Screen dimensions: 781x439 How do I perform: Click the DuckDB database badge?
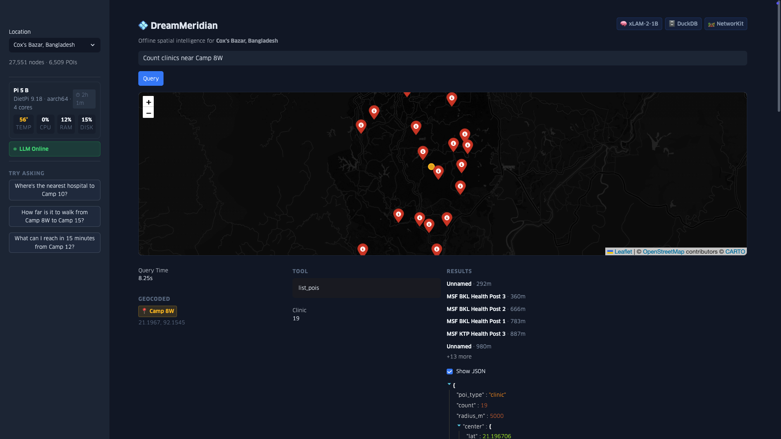click(683, 24)
